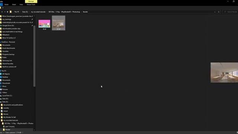This screenshot has width=238, height=134.
Task: Click the Pictures icon in sidebar
Action: pos(1,89)
